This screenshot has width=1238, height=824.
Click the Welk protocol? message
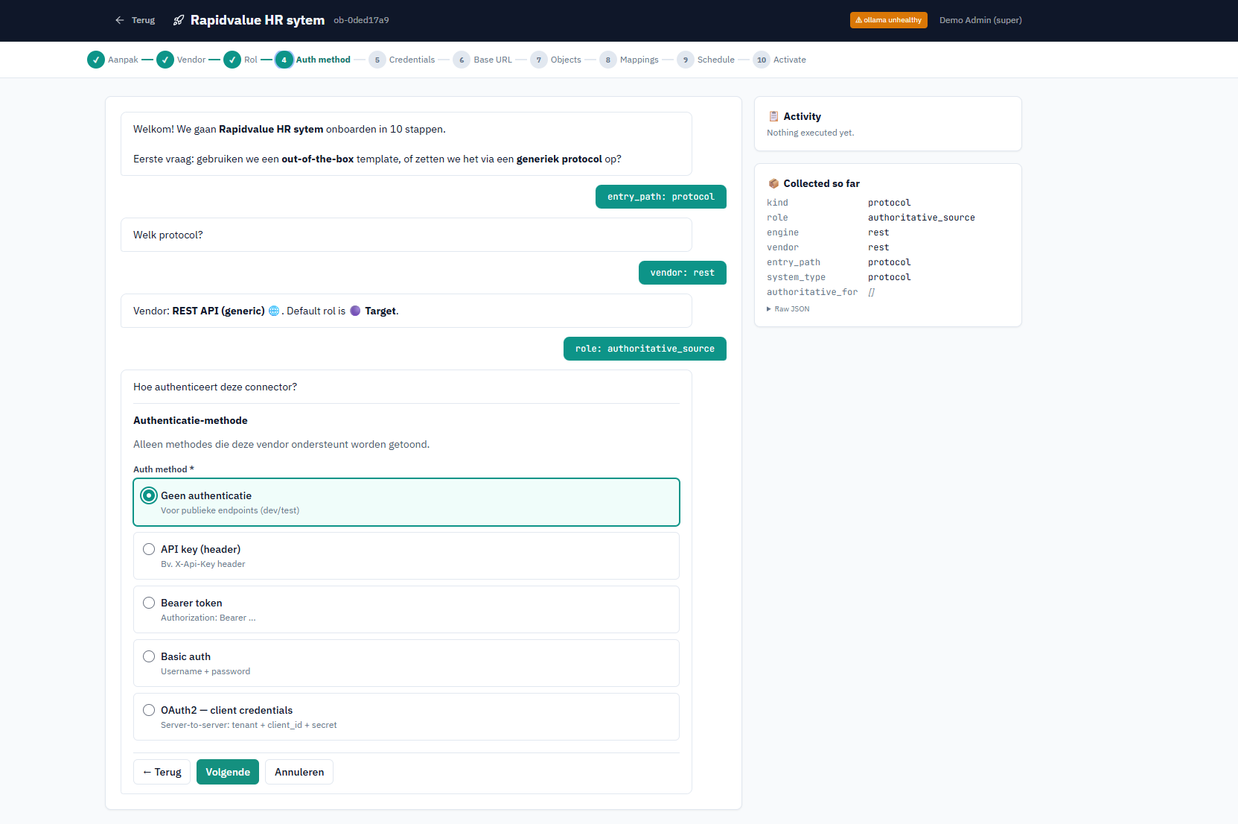406,235
